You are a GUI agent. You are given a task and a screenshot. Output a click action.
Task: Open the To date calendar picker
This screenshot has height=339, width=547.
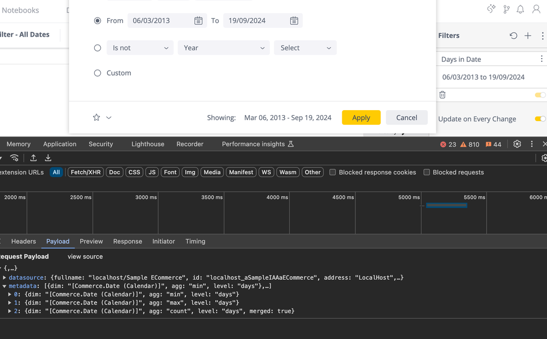294,21
